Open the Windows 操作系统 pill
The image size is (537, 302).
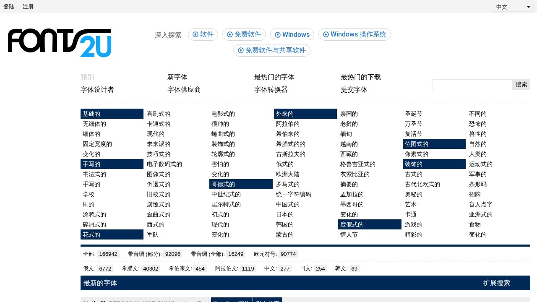coord(355,34)
